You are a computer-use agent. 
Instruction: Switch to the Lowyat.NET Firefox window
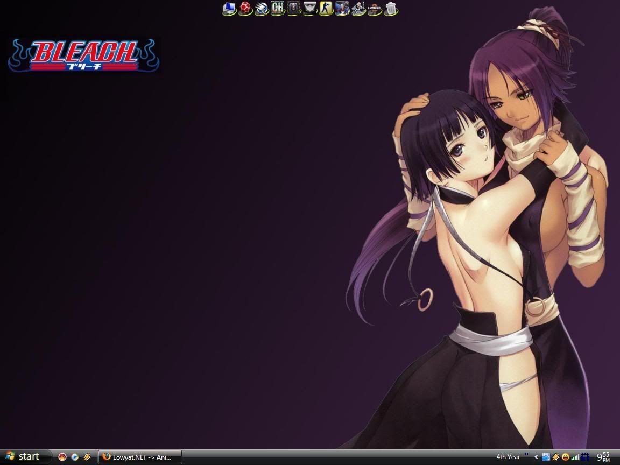[x=140, y=457]
